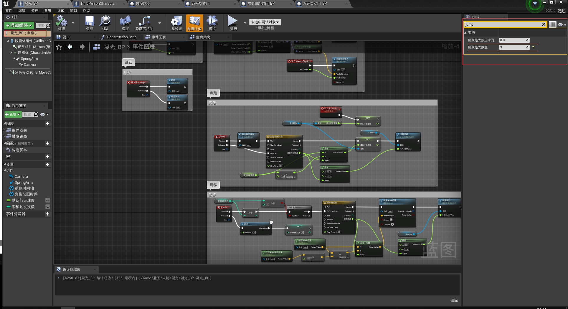Click the search magnifier in the 组件 panel
568x309 pixels.
[x=48, y=26]
